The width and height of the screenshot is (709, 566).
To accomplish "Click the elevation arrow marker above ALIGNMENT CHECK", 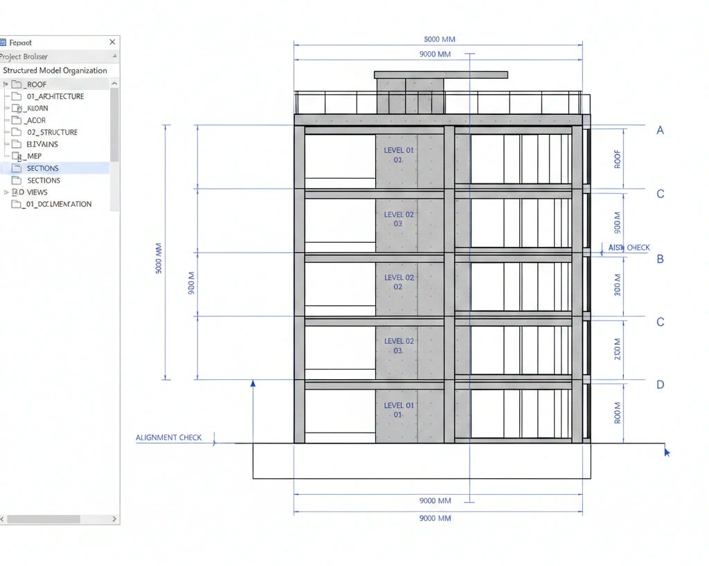I will click(253, 383).
